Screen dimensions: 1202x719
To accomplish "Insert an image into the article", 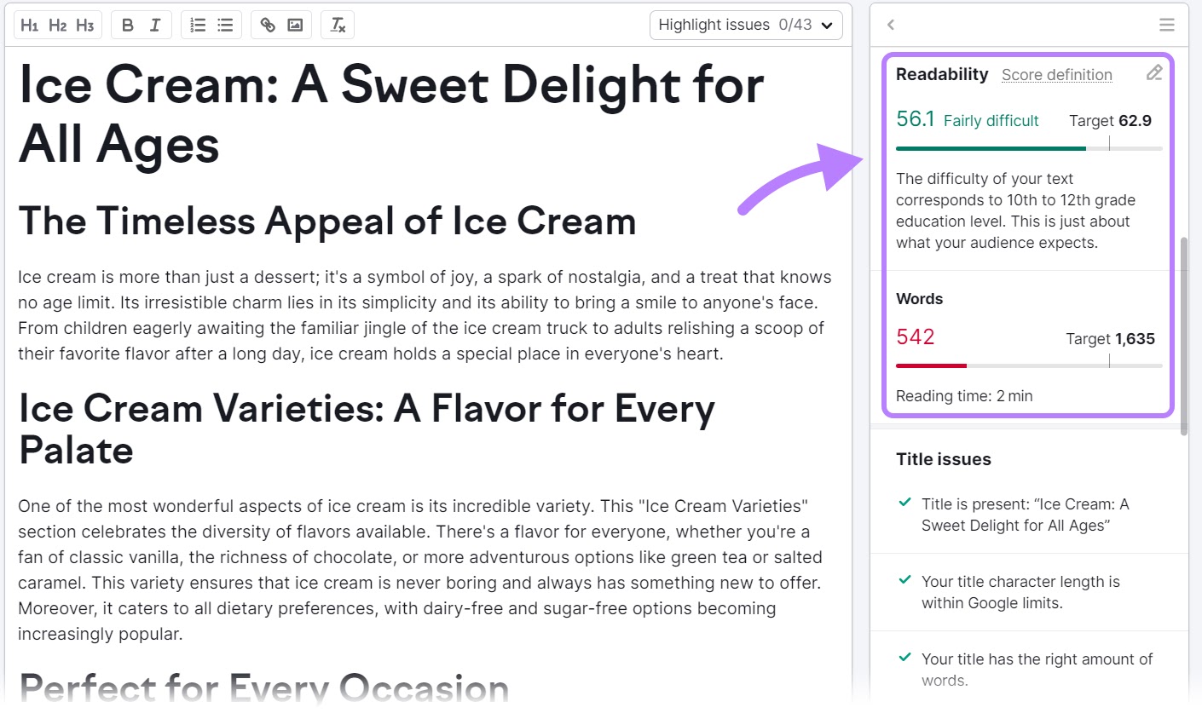I will tap(294, 25).
